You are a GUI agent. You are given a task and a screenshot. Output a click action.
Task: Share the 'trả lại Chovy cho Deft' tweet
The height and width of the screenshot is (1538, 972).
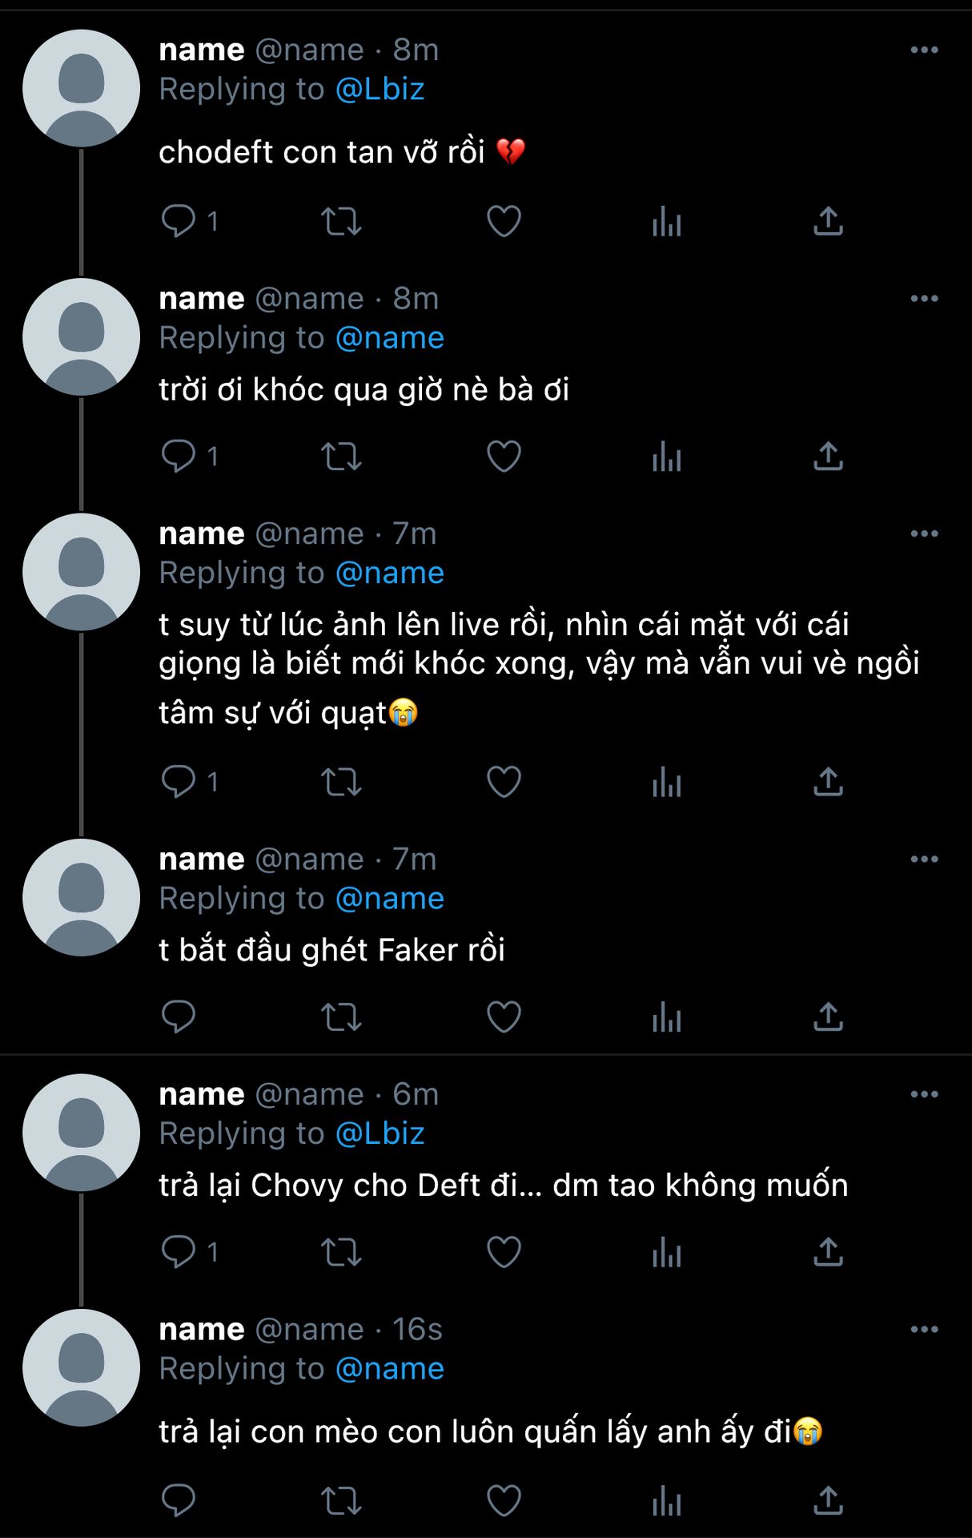point(828,1251)
